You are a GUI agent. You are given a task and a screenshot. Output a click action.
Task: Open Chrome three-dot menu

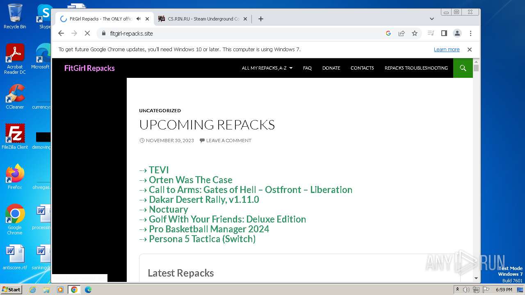point(470,33)
